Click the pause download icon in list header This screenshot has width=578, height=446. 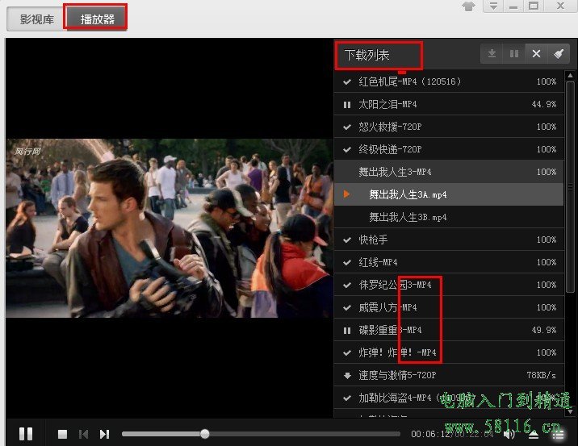pyautogui.click(x=514, y=54)
